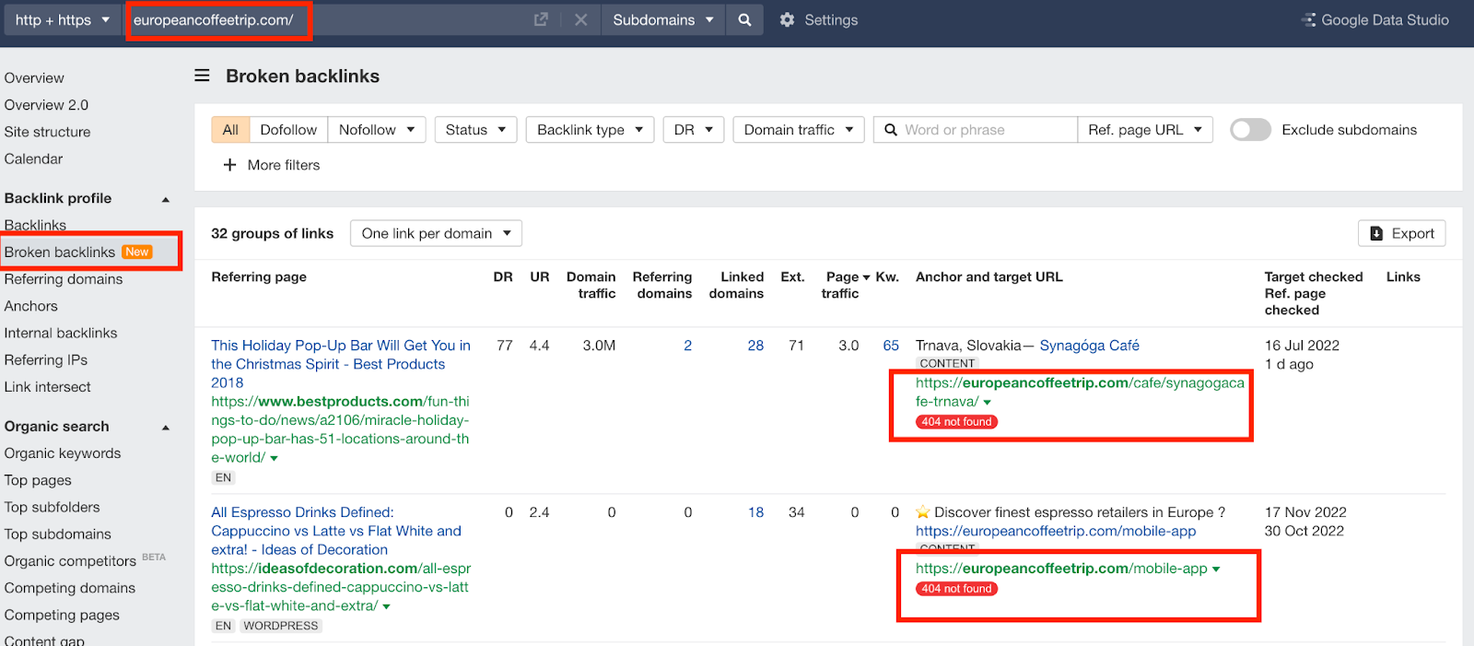Open Competing pages in the sidebar

62,615
